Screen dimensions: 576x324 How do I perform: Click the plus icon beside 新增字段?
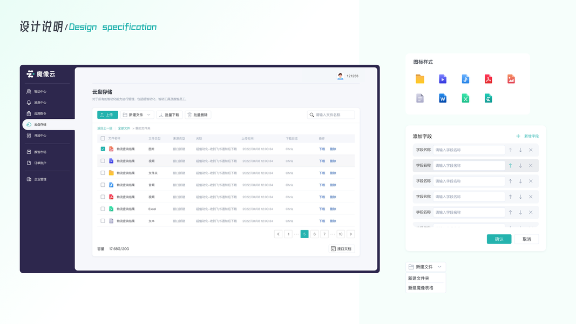click(x=518, y=136)
